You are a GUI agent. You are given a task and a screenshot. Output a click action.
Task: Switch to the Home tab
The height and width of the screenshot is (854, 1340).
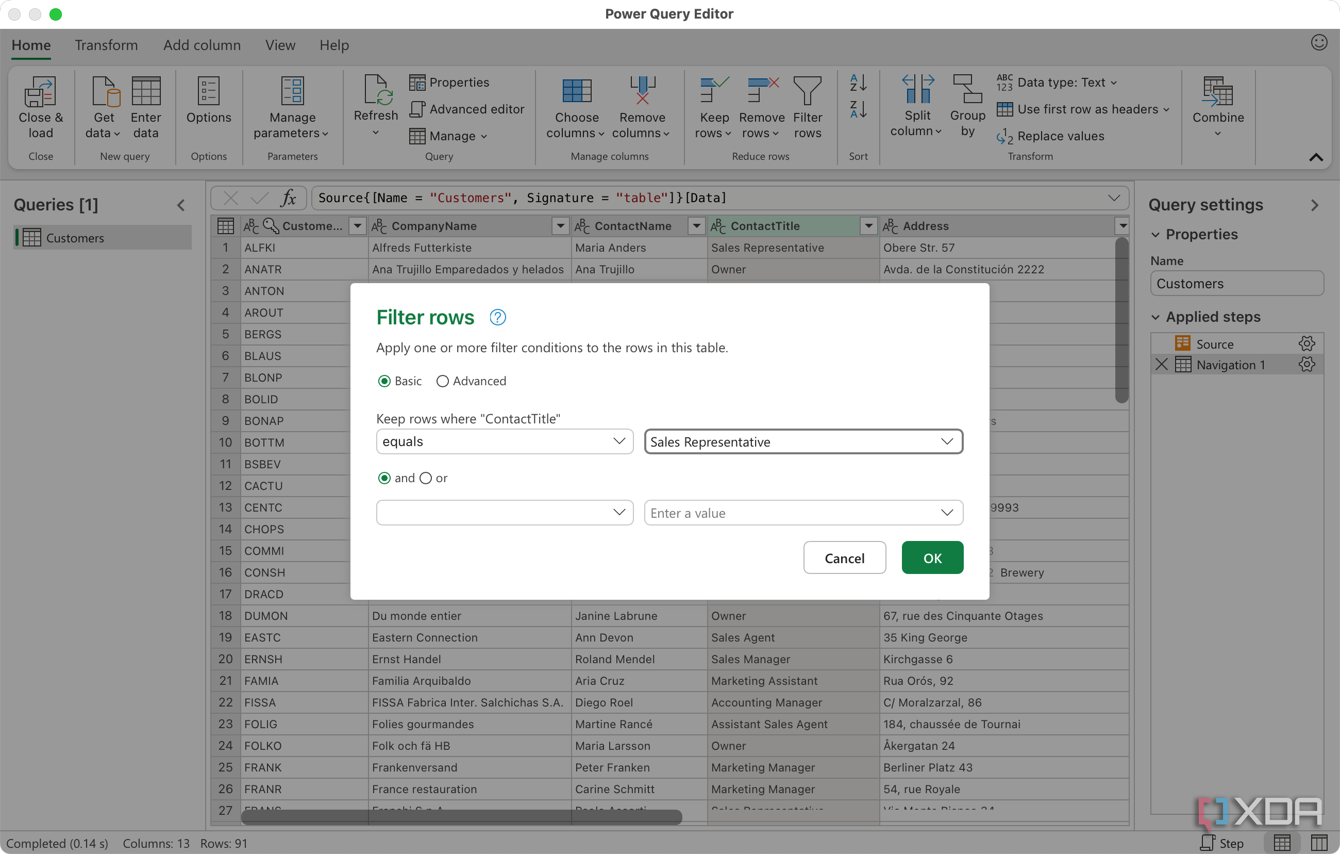pos(31,45)
